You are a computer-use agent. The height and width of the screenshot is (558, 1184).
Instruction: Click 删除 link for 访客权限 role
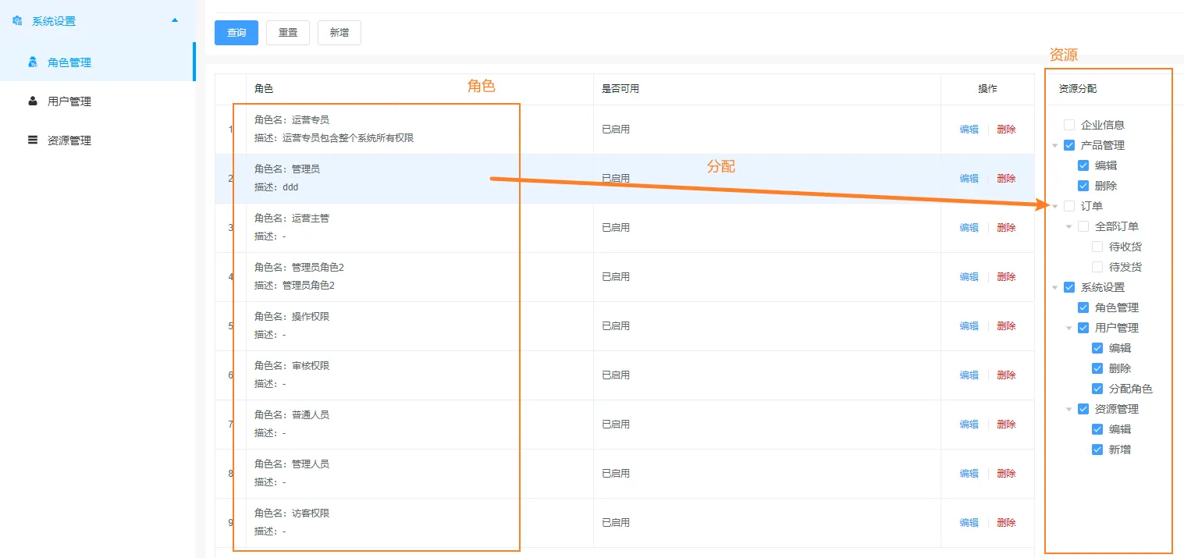[x=1006, y=523]
